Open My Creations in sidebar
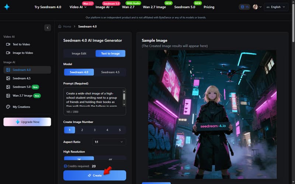The image size is (295, 184). click(21, 107)
